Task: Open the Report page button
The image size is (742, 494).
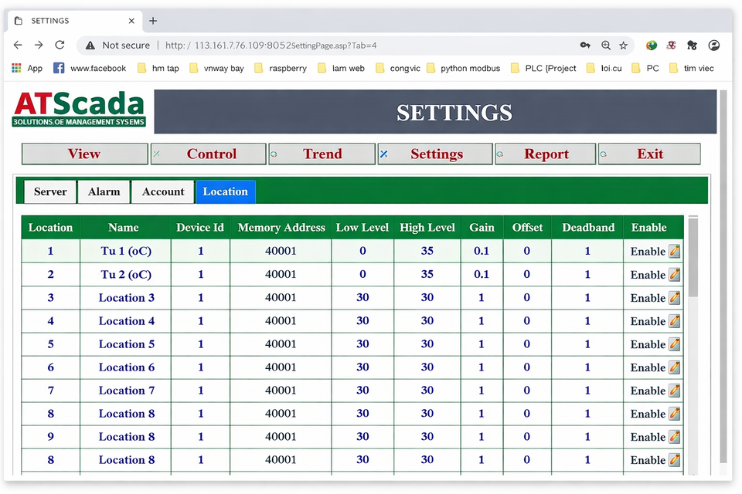Action: tap(546, 154)
